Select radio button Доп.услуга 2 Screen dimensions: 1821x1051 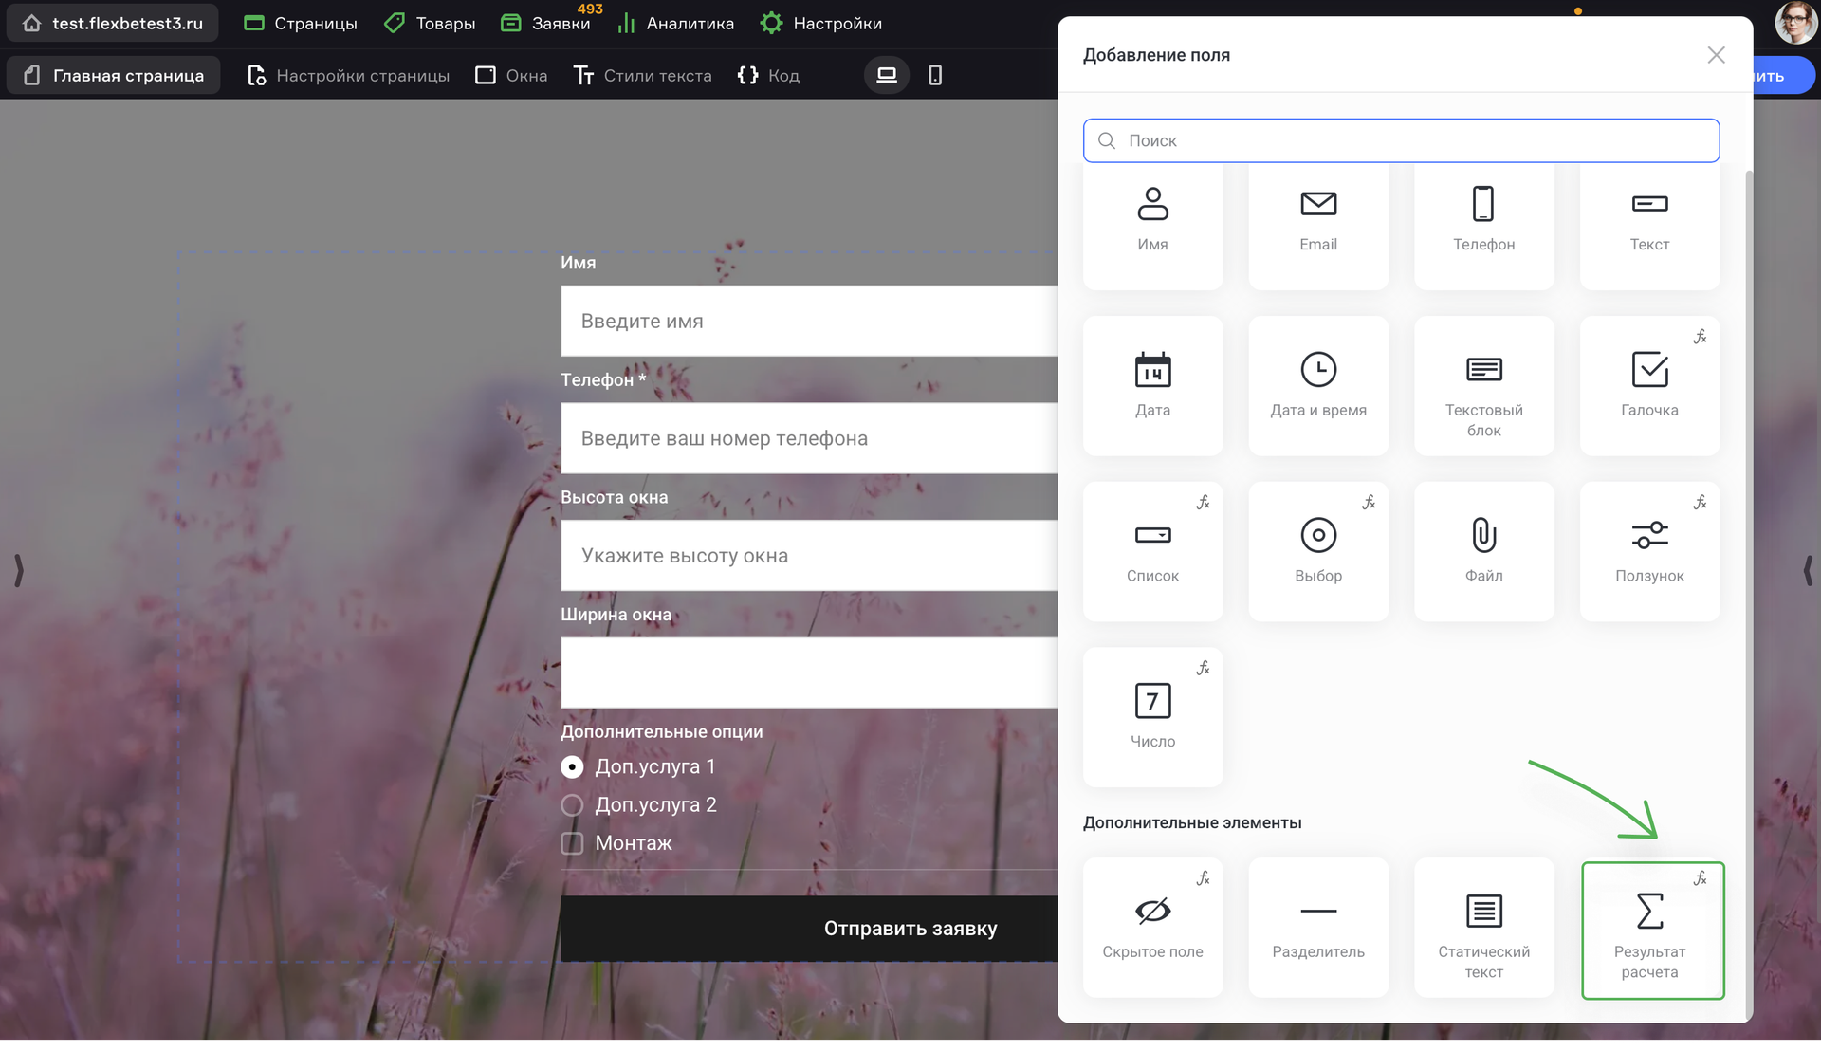(572, 805)
